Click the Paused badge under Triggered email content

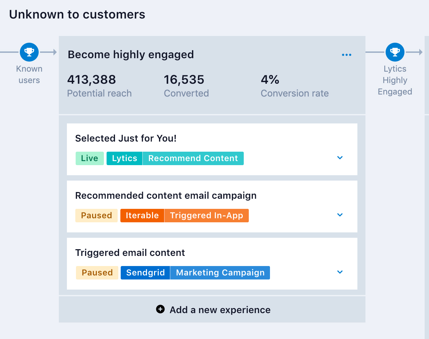(97, 273)
